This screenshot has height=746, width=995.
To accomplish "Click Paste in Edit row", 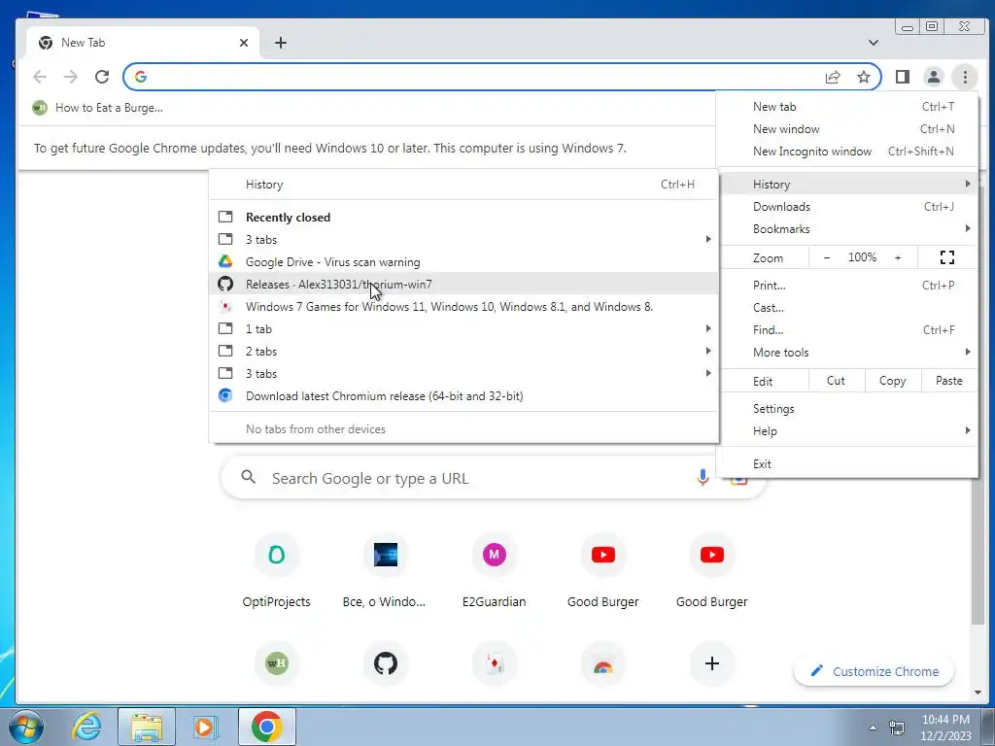I will [948, 381].
